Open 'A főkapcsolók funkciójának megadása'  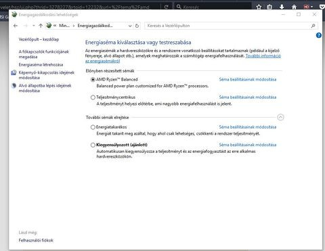pos(44,54)
